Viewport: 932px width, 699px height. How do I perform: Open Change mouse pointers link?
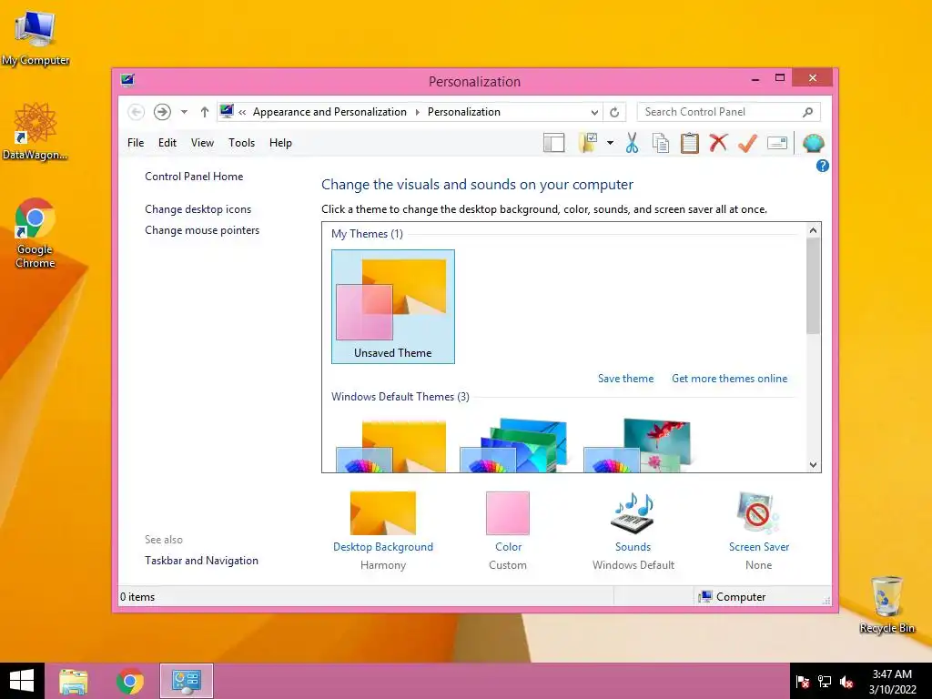(202, 230)
